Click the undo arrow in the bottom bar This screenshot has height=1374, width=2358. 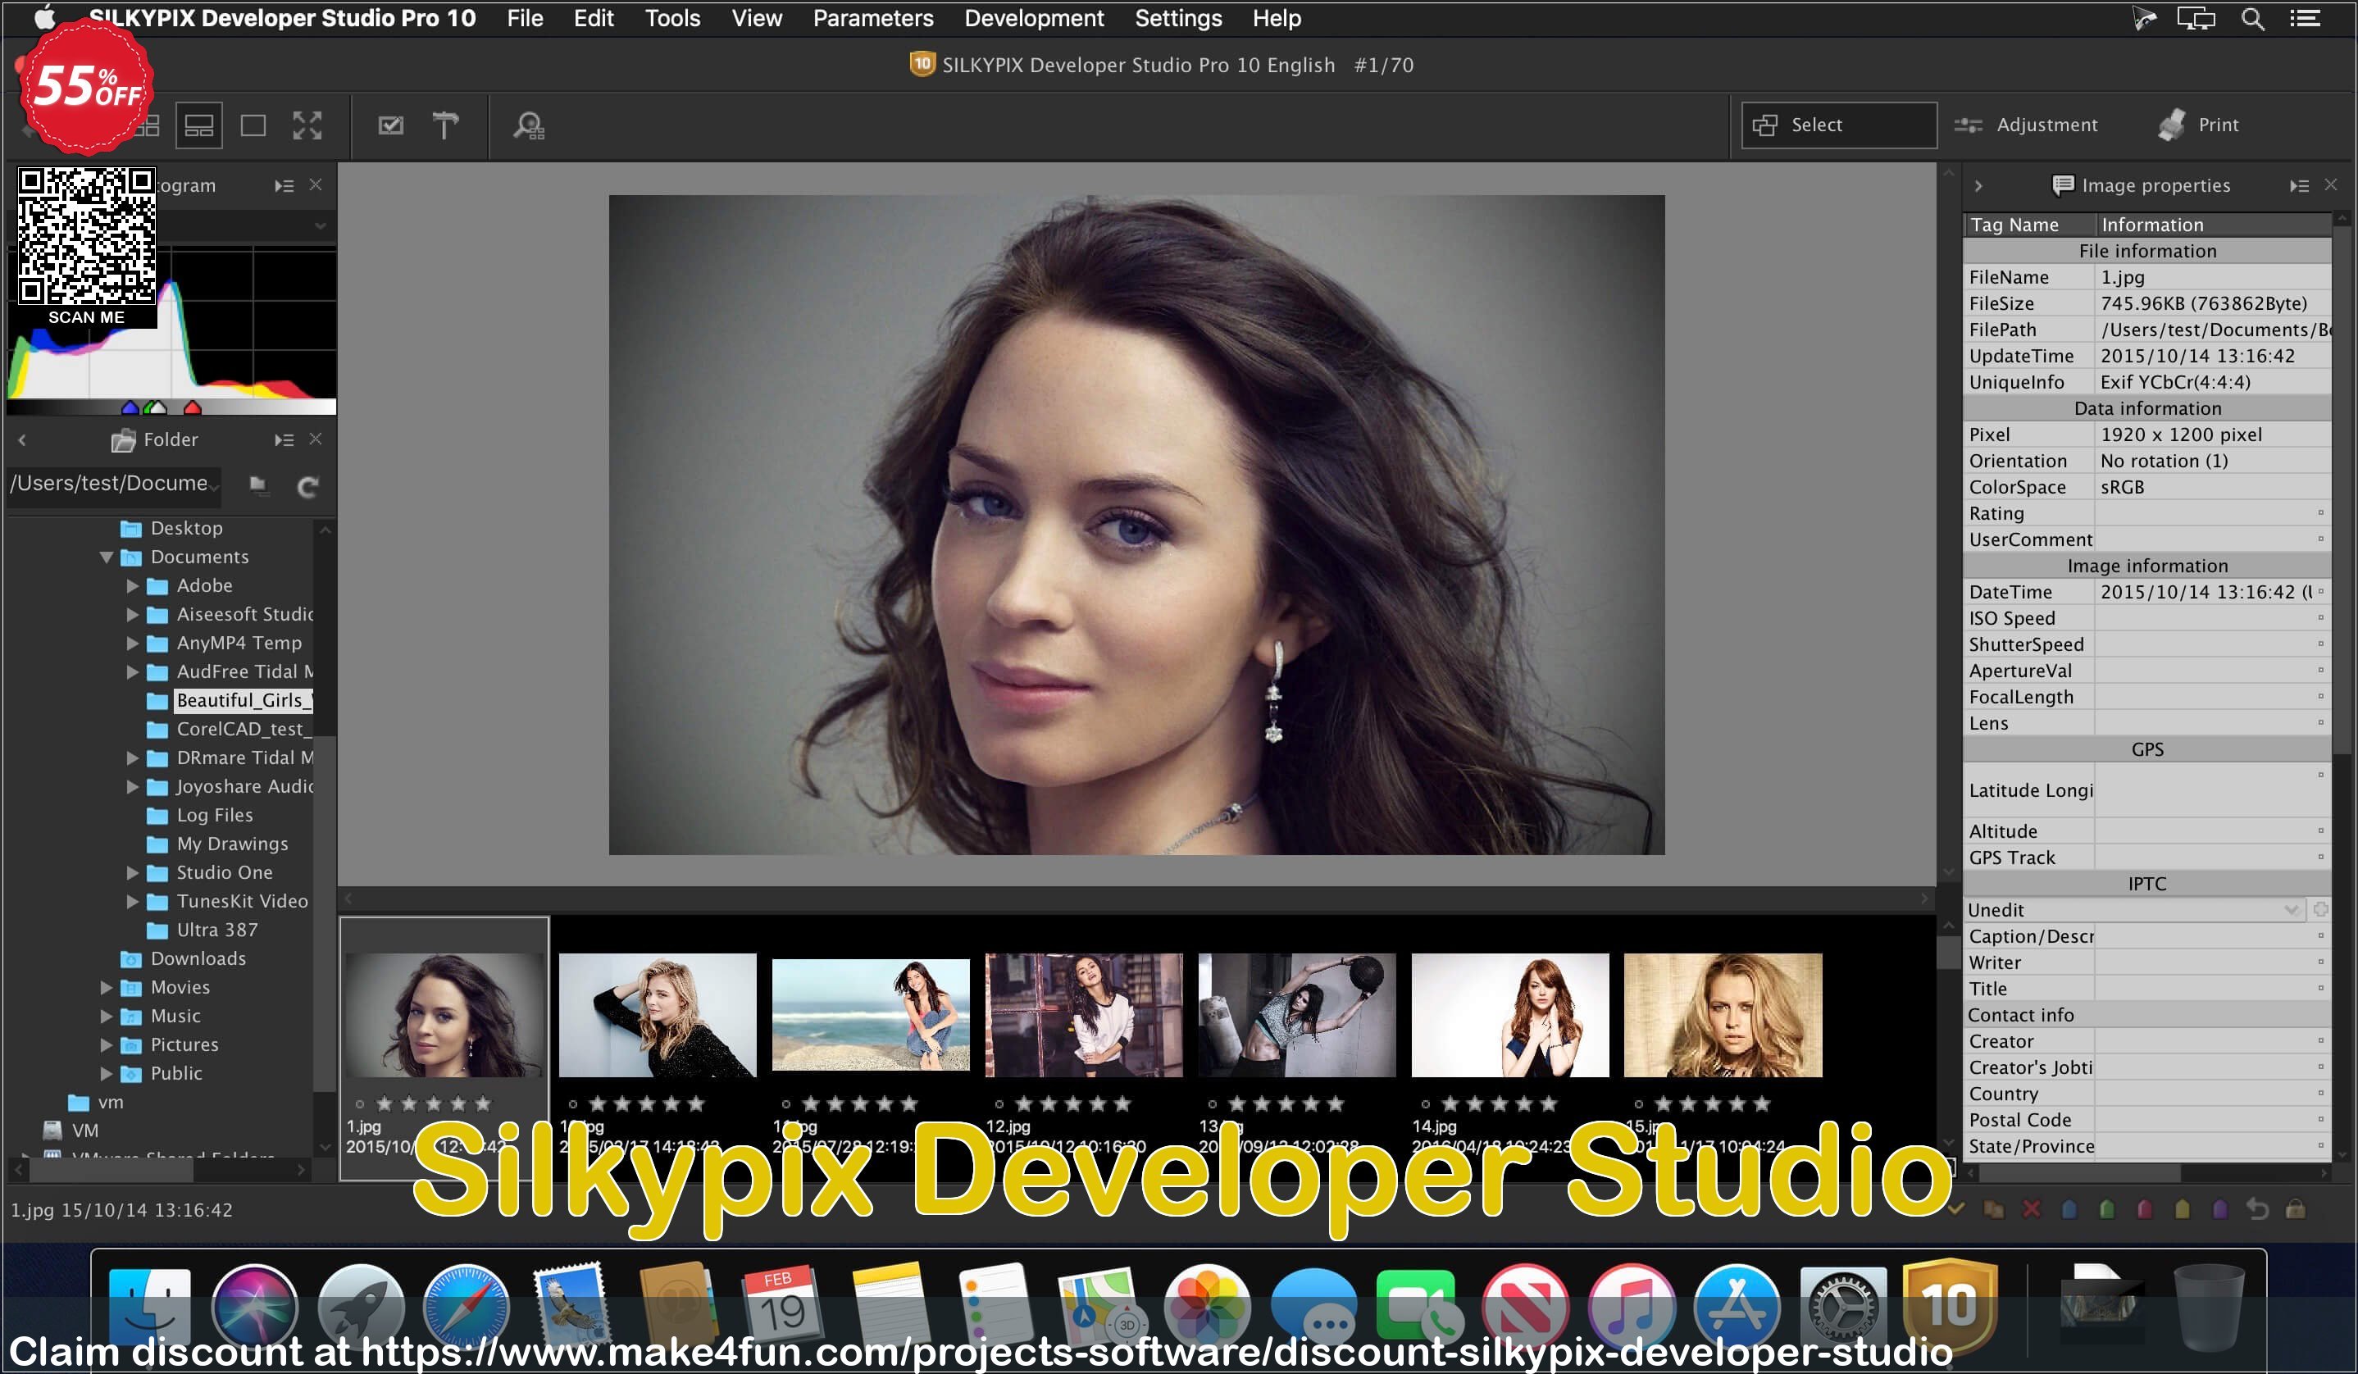click(x=2258, y=1209)
